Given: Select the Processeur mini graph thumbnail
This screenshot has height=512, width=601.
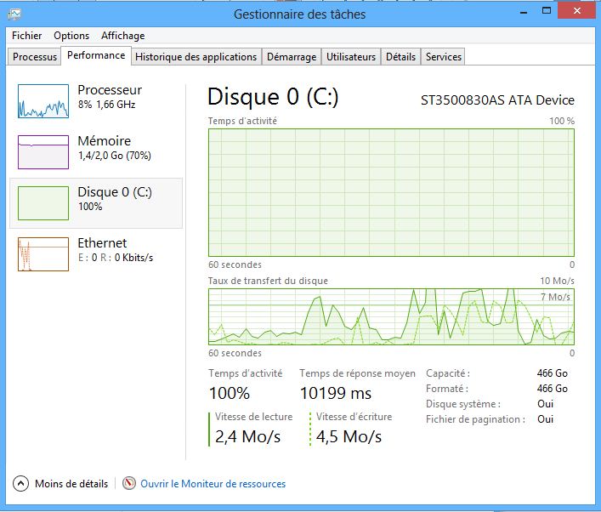Looking at the screenshot, I should click(x=43, y=101).
